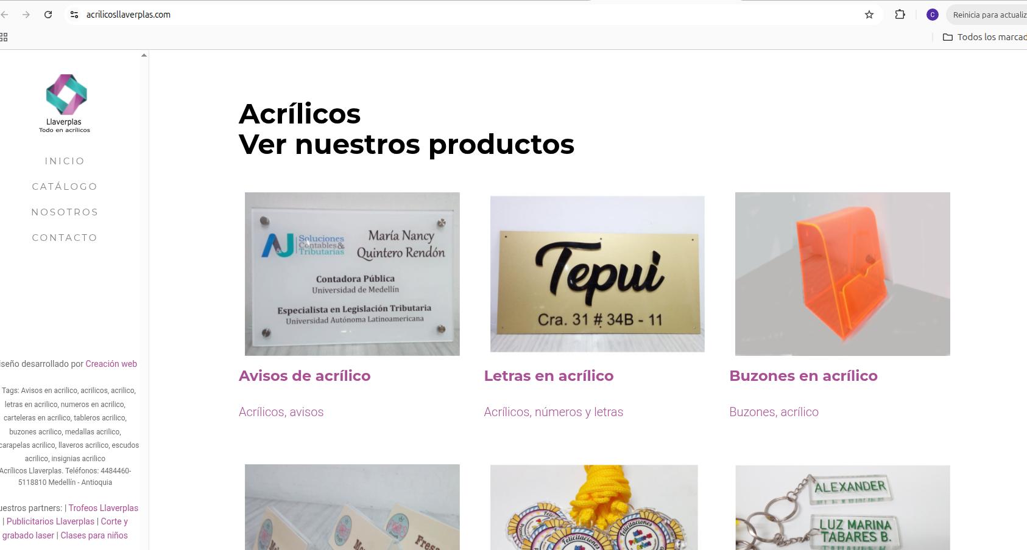
Task: Reload the page with the refresh icon
Action: [x=48, y=15]
